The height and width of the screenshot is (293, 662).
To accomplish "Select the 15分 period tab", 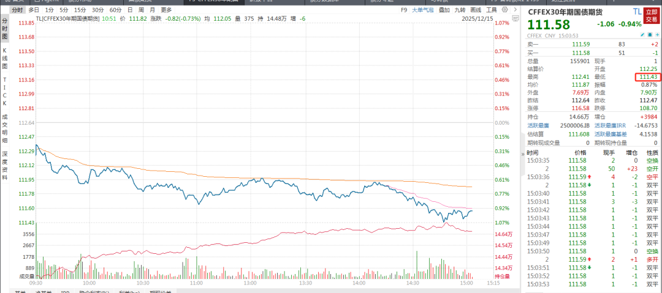I will click(80, 10).
